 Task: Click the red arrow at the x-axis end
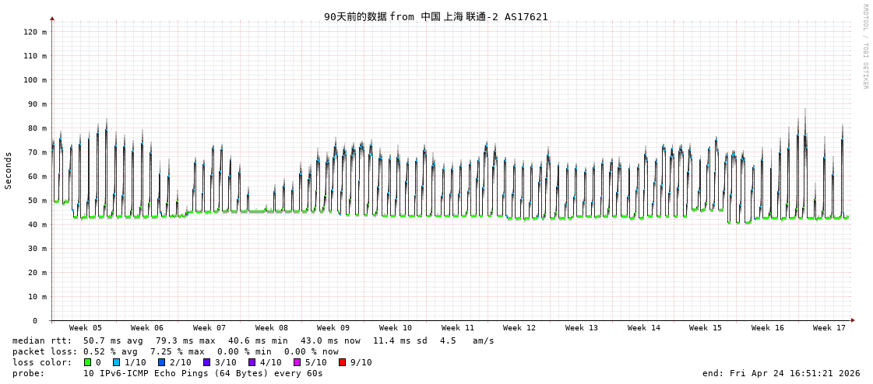[x=853, y=320]
